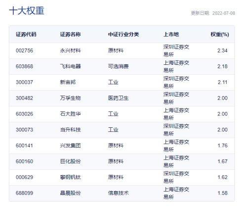Select stock code 000629
Viewport: 247px width, 211px height.
pyautogui.click(x=24, y=177)
